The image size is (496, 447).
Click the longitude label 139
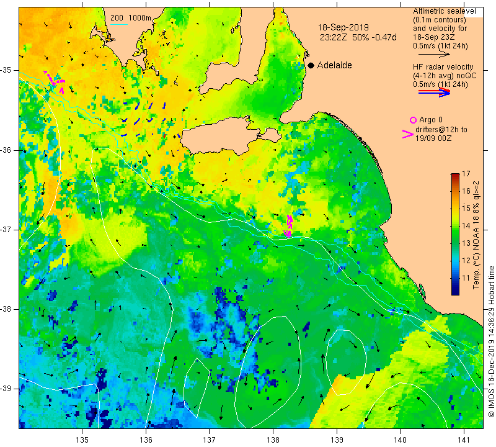337,440
